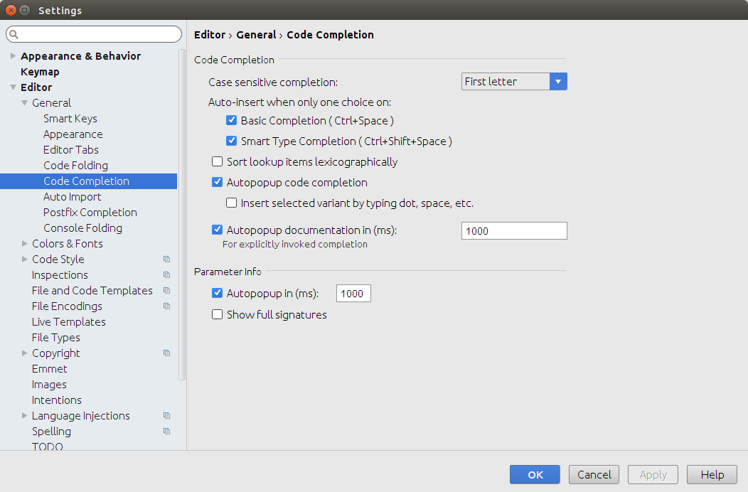
Task: Click the project-level icon next to File Encodings
Action: point(166,306)
